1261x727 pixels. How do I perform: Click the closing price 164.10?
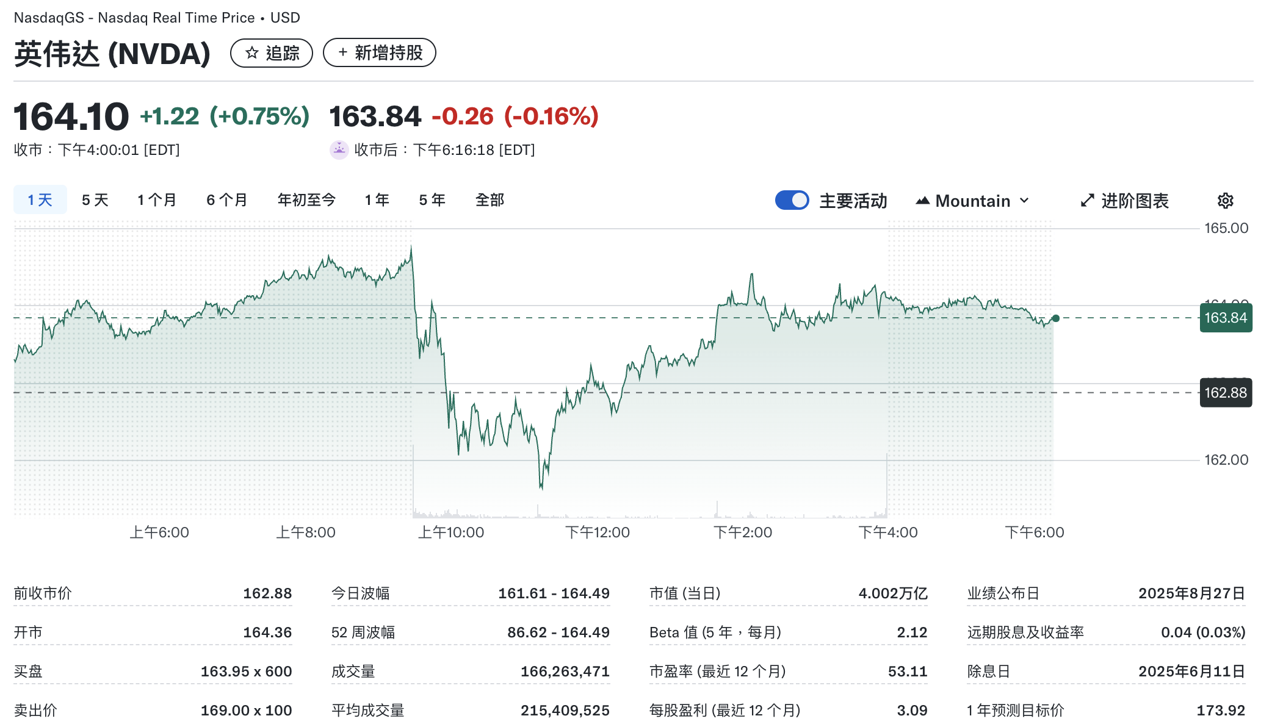[71, 116]
